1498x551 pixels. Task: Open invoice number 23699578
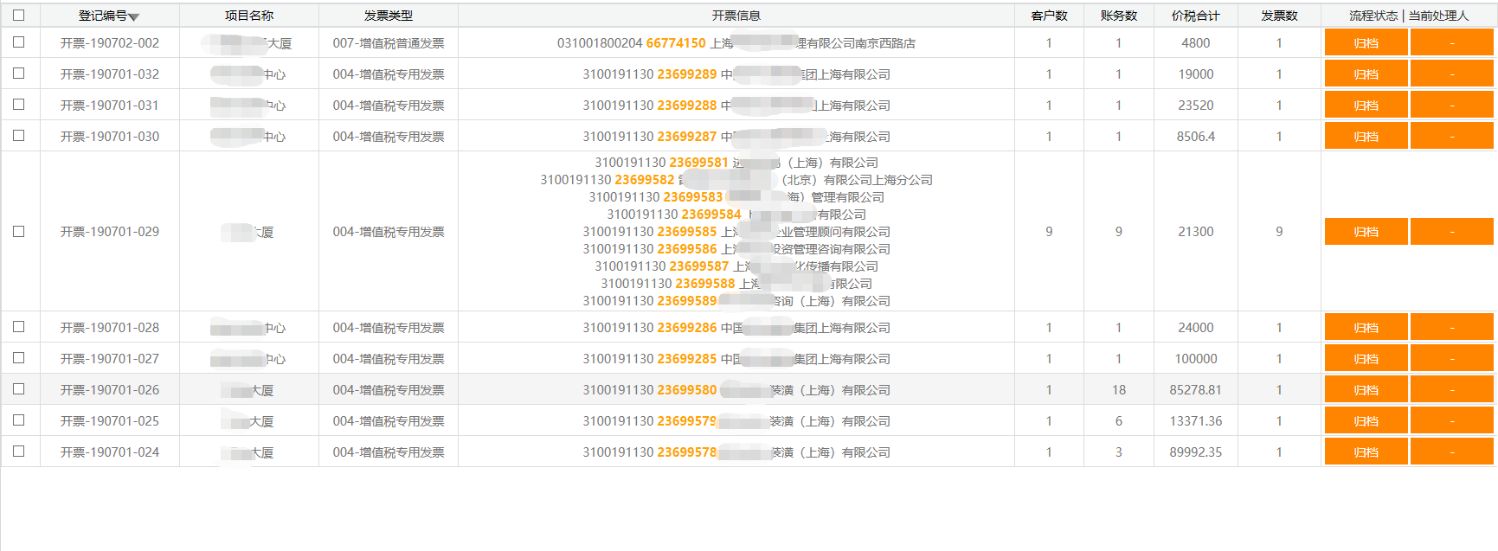point(687,452)
